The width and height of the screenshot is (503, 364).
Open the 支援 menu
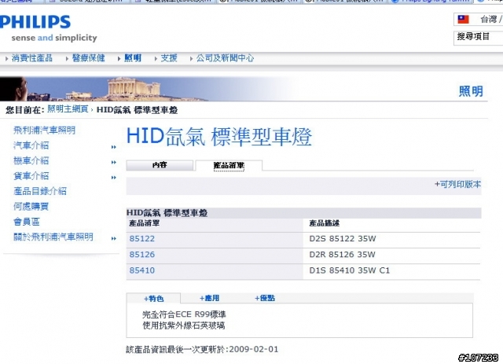coord(169,58)
